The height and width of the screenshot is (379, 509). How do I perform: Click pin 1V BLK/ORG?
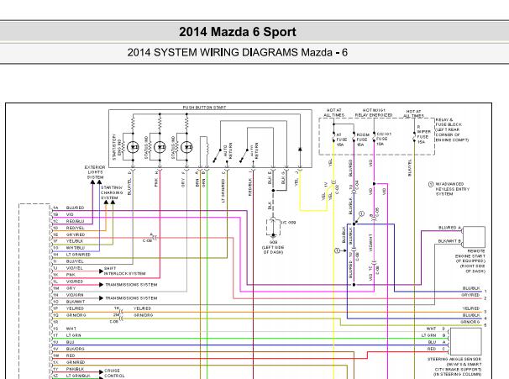click(68, 349)
